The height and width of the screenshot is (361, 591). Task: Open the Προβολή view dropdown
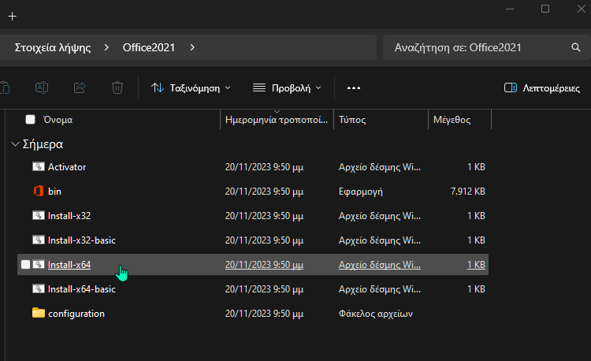(x=287, y=87)
